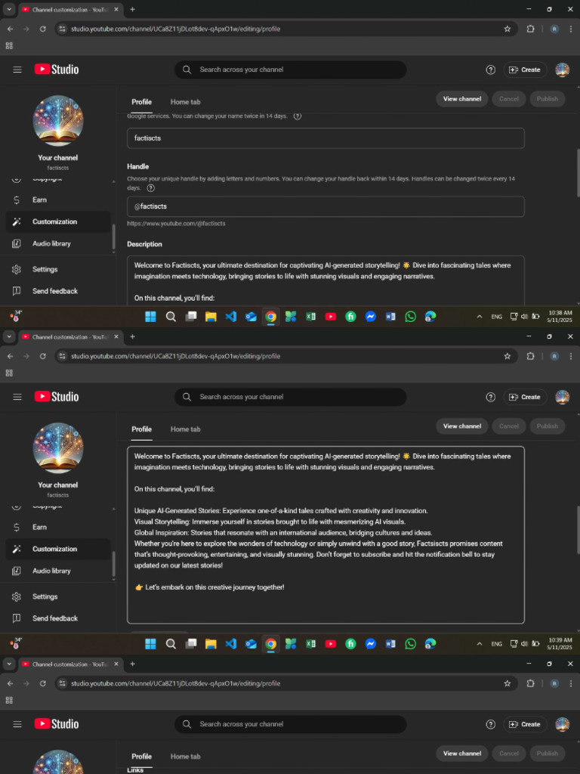Screen dimensions: 580x774
Task: Open the Create menu in the 10:39 AM capture
Action: pyautogui.click(x=526, y=397)
